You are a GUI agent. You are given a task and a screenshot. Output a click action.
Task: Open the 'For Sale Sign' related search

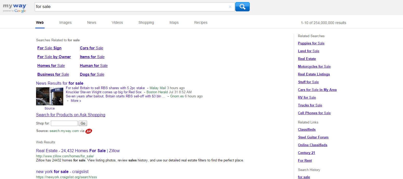49,48
